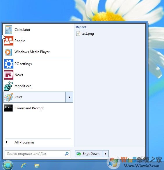Open Windows Media Player icon
The image size is (164, 170).
[x=8, y=52]
